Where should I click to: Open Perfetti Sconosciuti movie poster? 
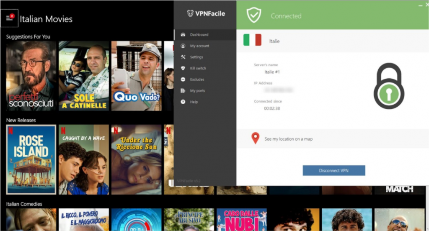point(31,76)
